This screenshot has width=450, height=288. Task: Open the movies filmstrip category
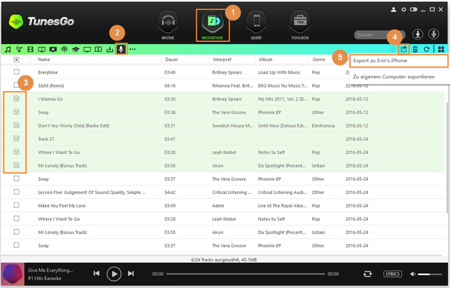point(30,49)
